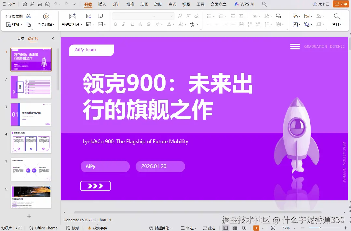The width and height of the screenshot is (351, 231).
Task: Open the Smart Beautify (智能美化) menu
Action: (160, 228)
